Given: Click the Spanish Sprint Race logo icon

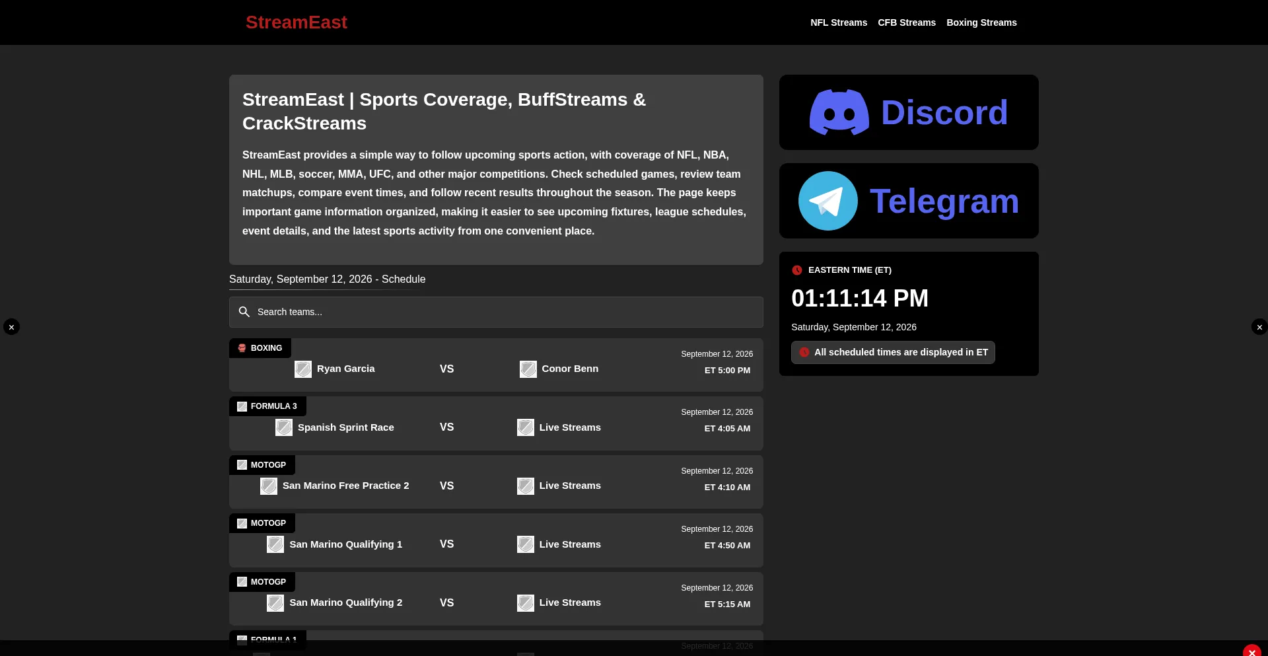Looking at the screenshot, I should [284, 427].
